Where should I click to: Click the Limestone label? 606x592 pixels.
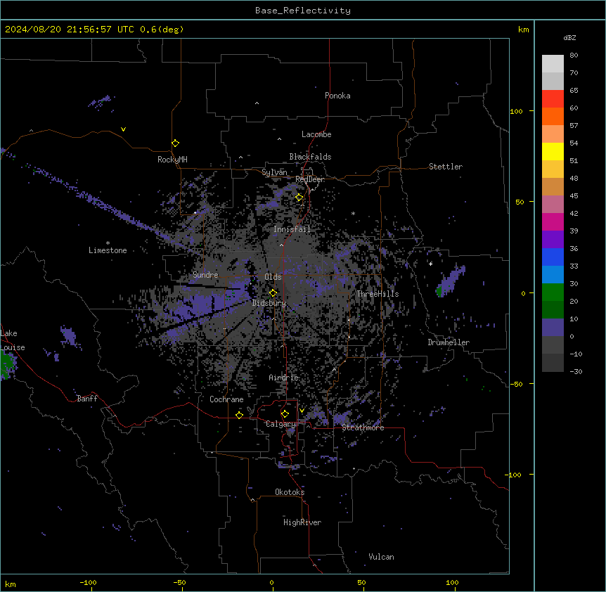pyautogui.click(x=108, y=250)
